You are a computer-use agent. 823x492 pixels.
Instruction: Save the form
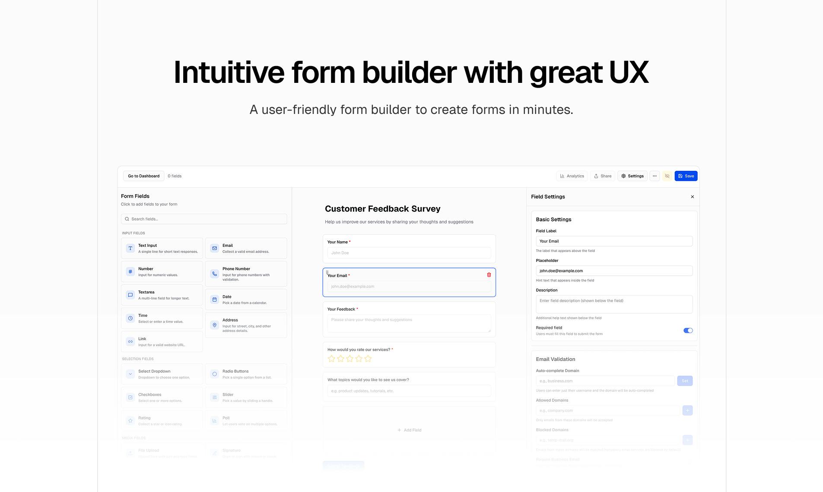coord(686,176)
